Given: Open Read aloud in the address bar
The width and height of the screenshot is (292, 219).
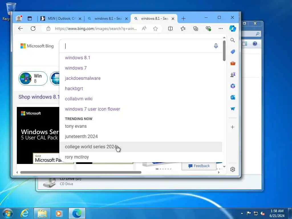Looking at the screenshot, I should 144,29.
